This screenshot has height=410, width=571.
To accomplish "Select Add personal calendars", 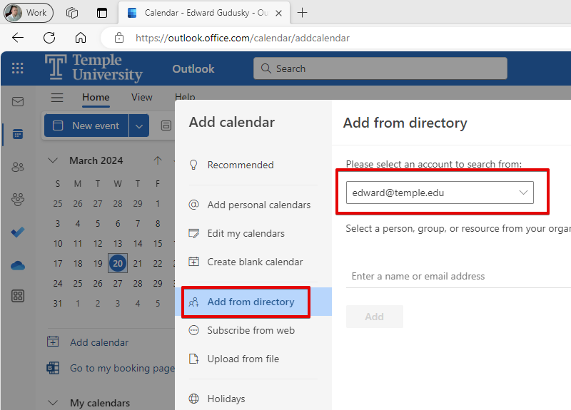I will [253, 205].
